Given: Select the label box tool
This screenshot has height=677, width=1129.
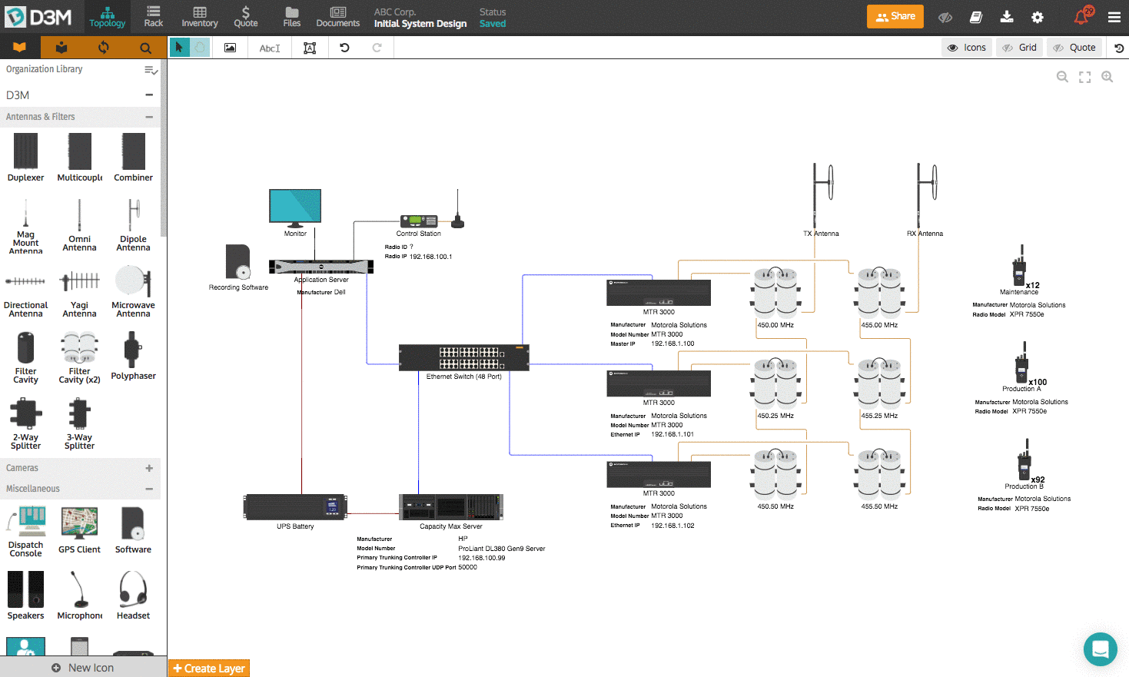Looking at the screenshot, I should [x=308, y=48].
